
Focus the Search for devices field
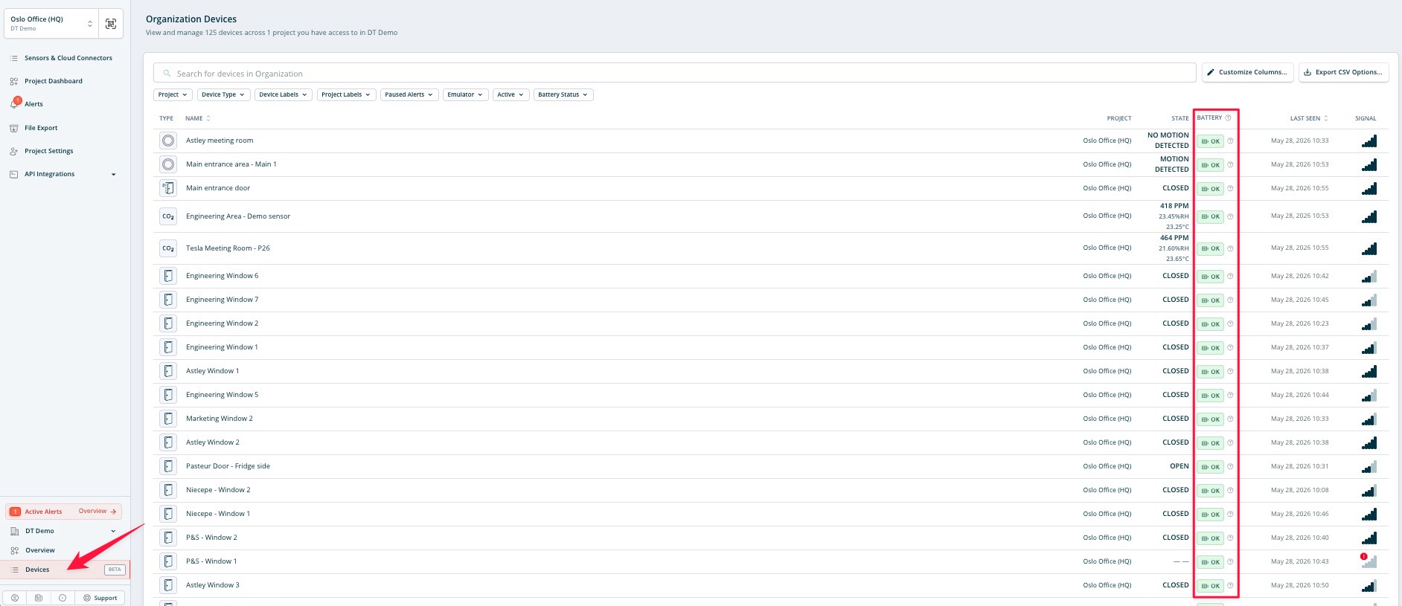(674, 73)
